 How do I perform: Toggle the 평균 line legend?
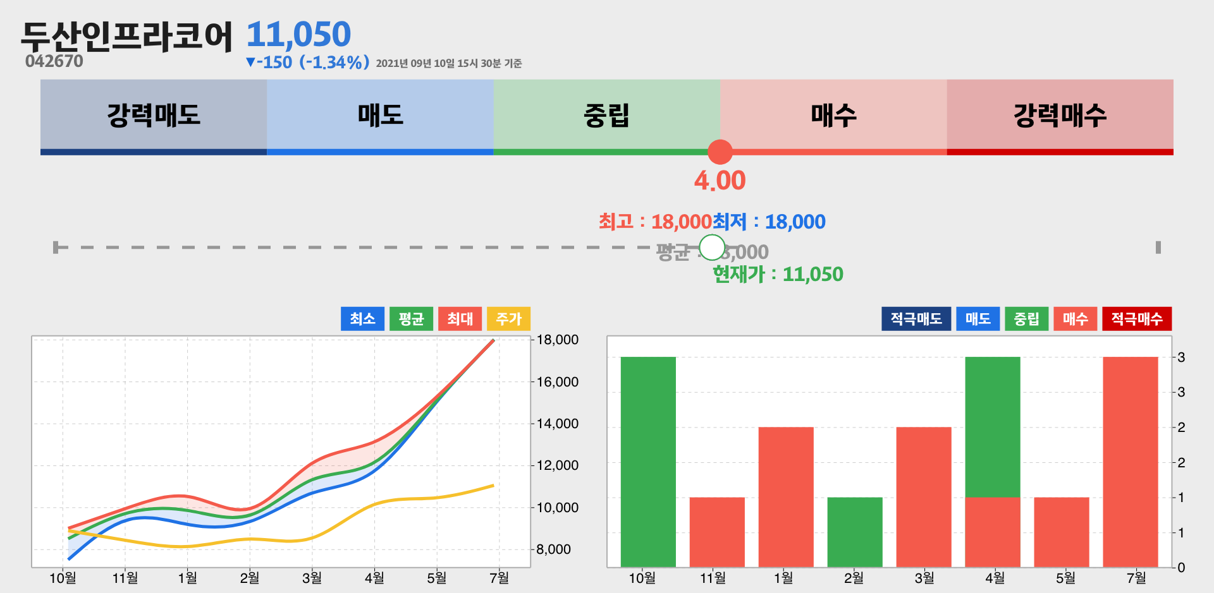(x=412, y=319)
